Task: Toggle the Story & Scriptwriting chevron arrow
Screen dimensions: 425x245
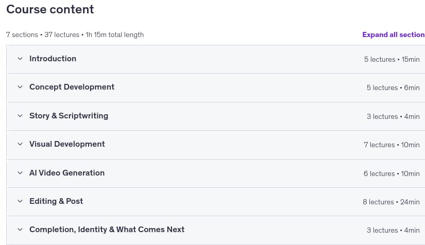Action: click(x=20, y=116)
